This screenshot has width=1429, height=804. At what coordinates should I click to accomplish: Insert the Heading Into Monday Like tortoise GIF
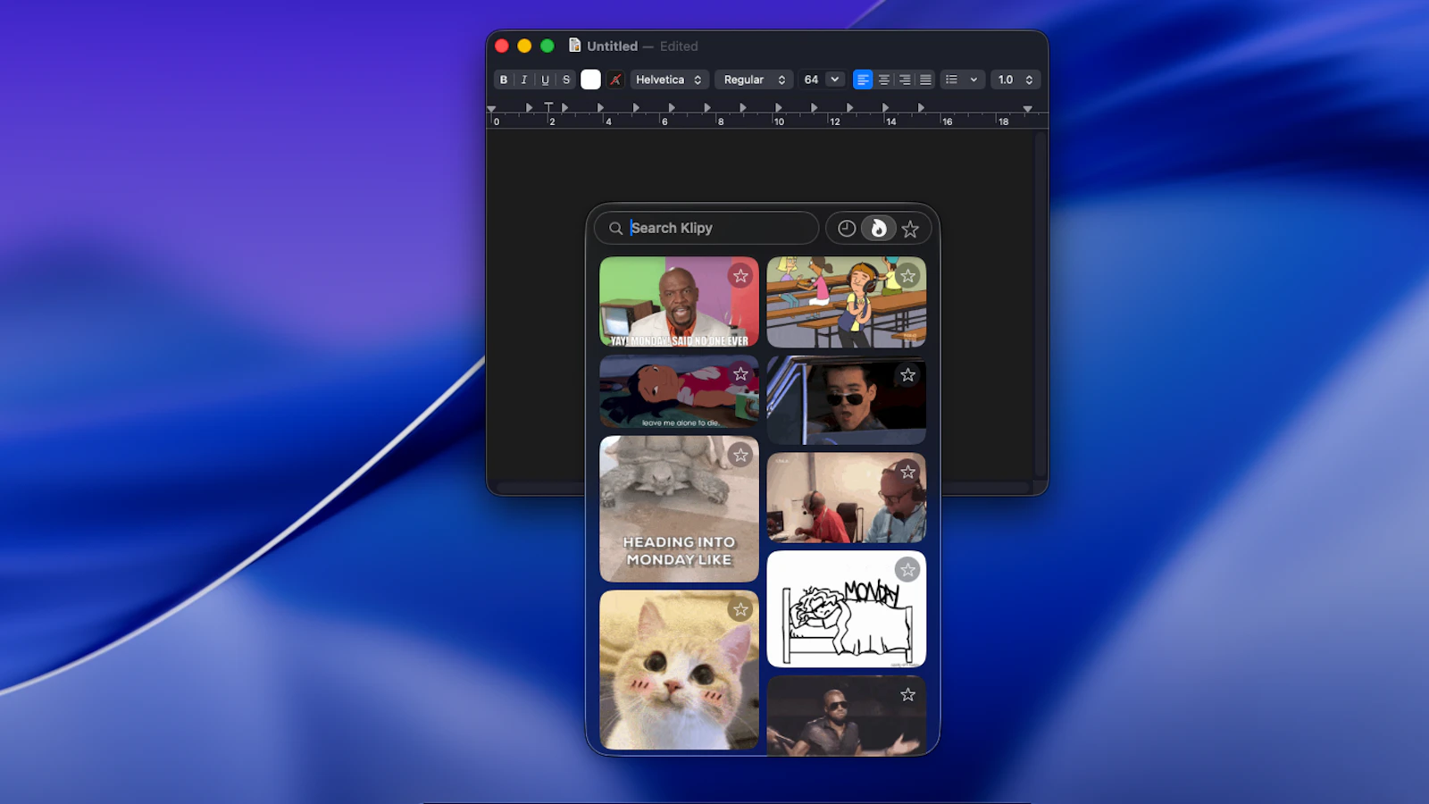point(679,509)
